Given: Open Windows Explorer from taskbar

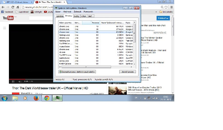Looking at the screenshot, I should [15, 98].
